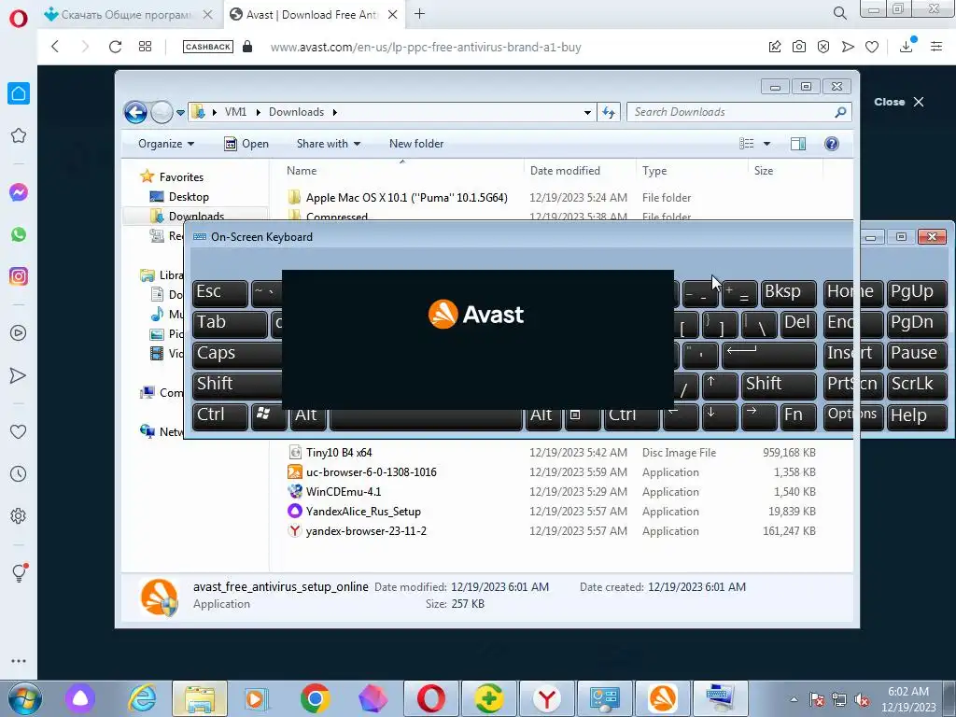Take a snapshot with camera icon
This screenshot has height=717, width=956.
(x=799, y=47)
